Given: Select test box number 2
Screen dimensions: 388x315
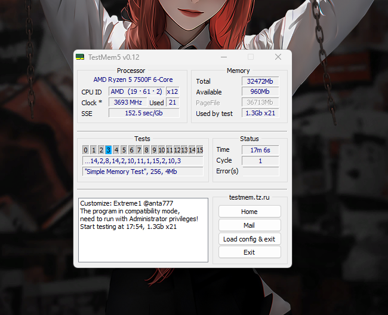Looking at the screenshot, I should [x=101, y=150].
